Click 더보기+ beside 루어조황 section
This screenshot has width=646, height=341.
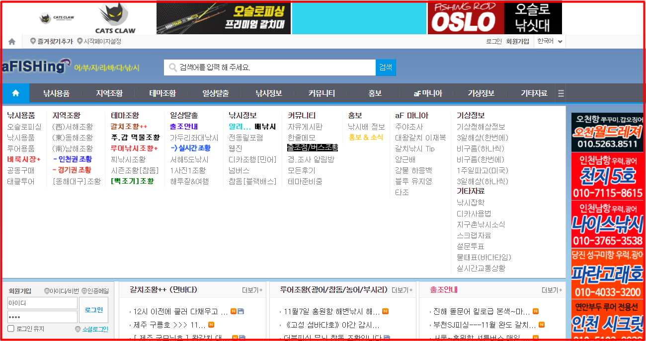(402, 290)
